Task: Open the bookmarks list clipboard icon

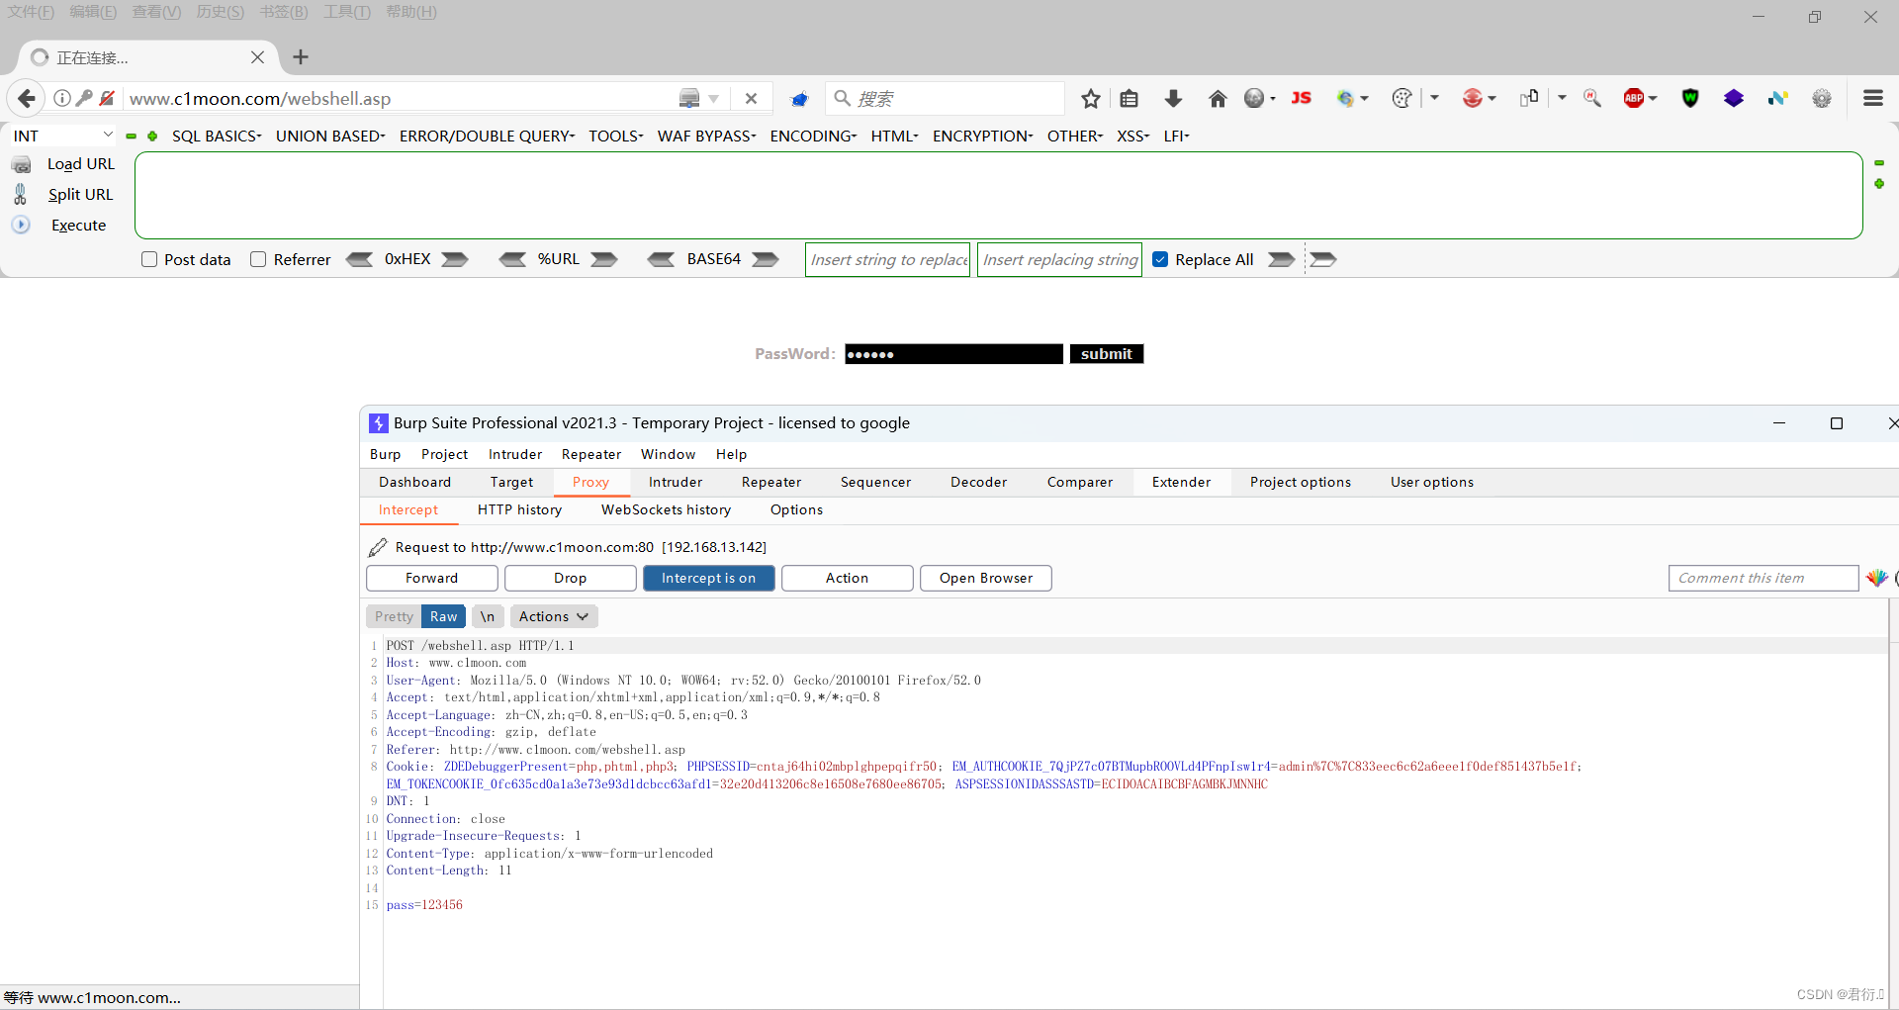Action: click(x=1130, y=98)
